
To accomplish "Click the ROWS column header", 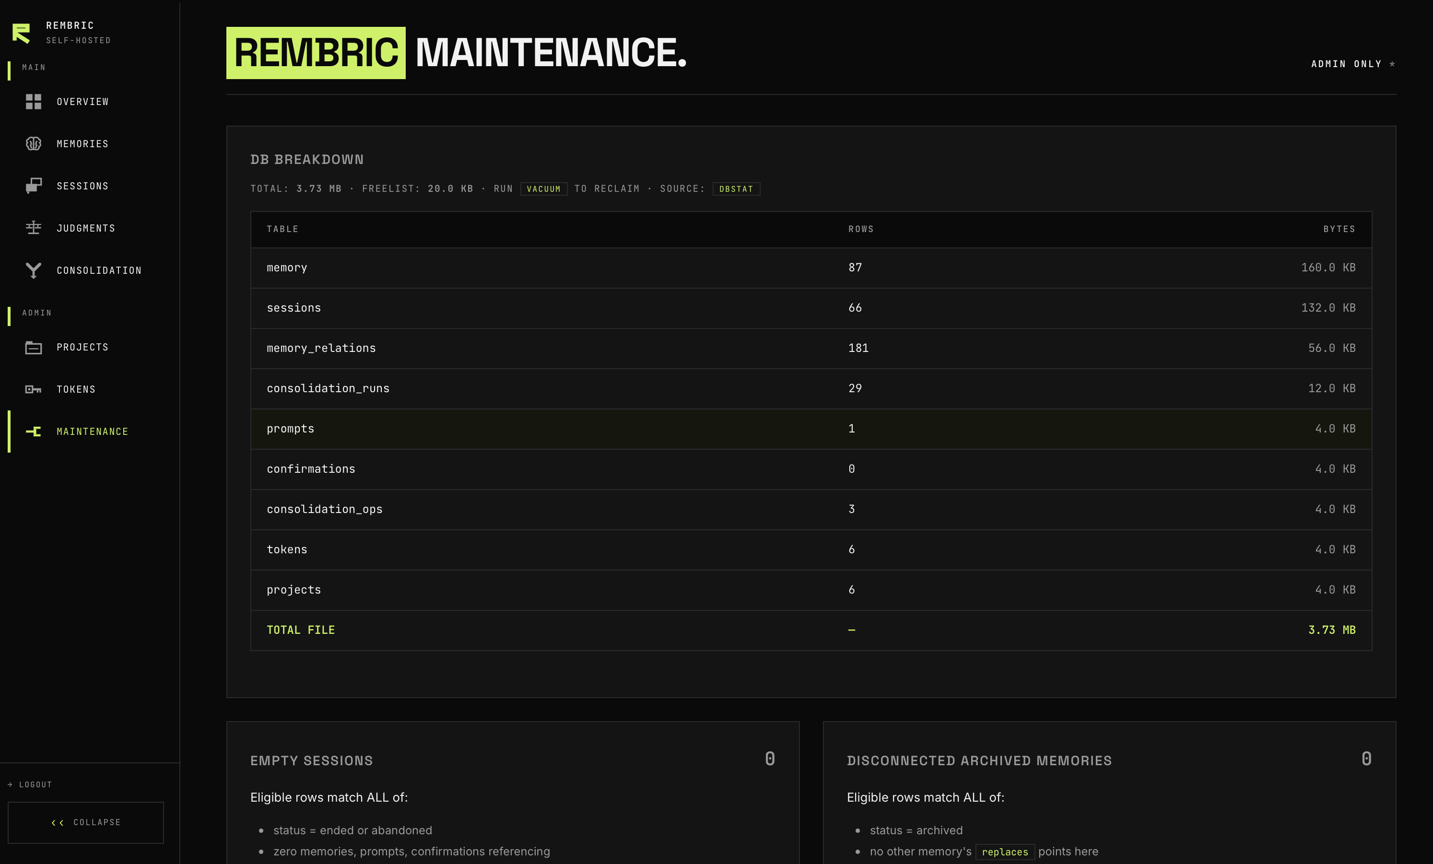I will tap(861, 229).
